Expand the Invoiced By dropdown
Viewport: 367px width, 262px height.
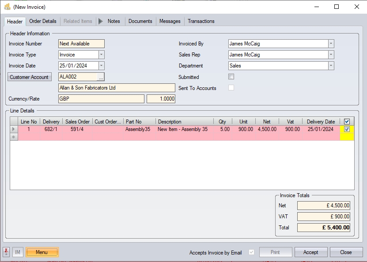click(331, 44)
